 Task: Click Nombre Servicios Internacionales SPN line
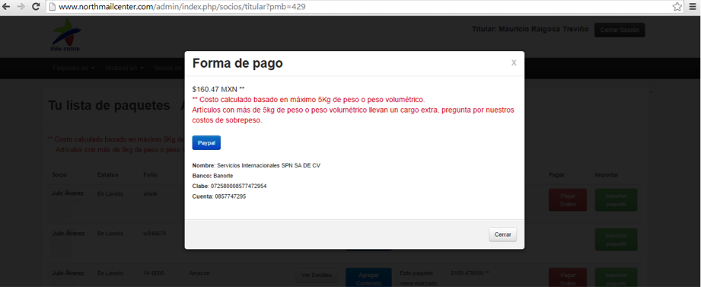point(257,165)
